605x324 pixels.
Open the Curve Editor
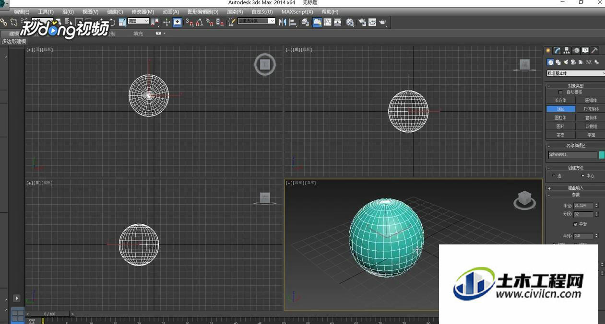point(328,22)
